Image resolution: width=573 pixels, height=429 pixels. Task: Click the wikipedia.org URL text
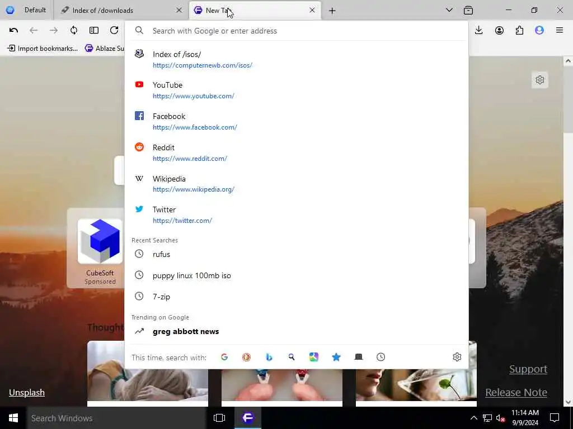(x=193, y=189)
